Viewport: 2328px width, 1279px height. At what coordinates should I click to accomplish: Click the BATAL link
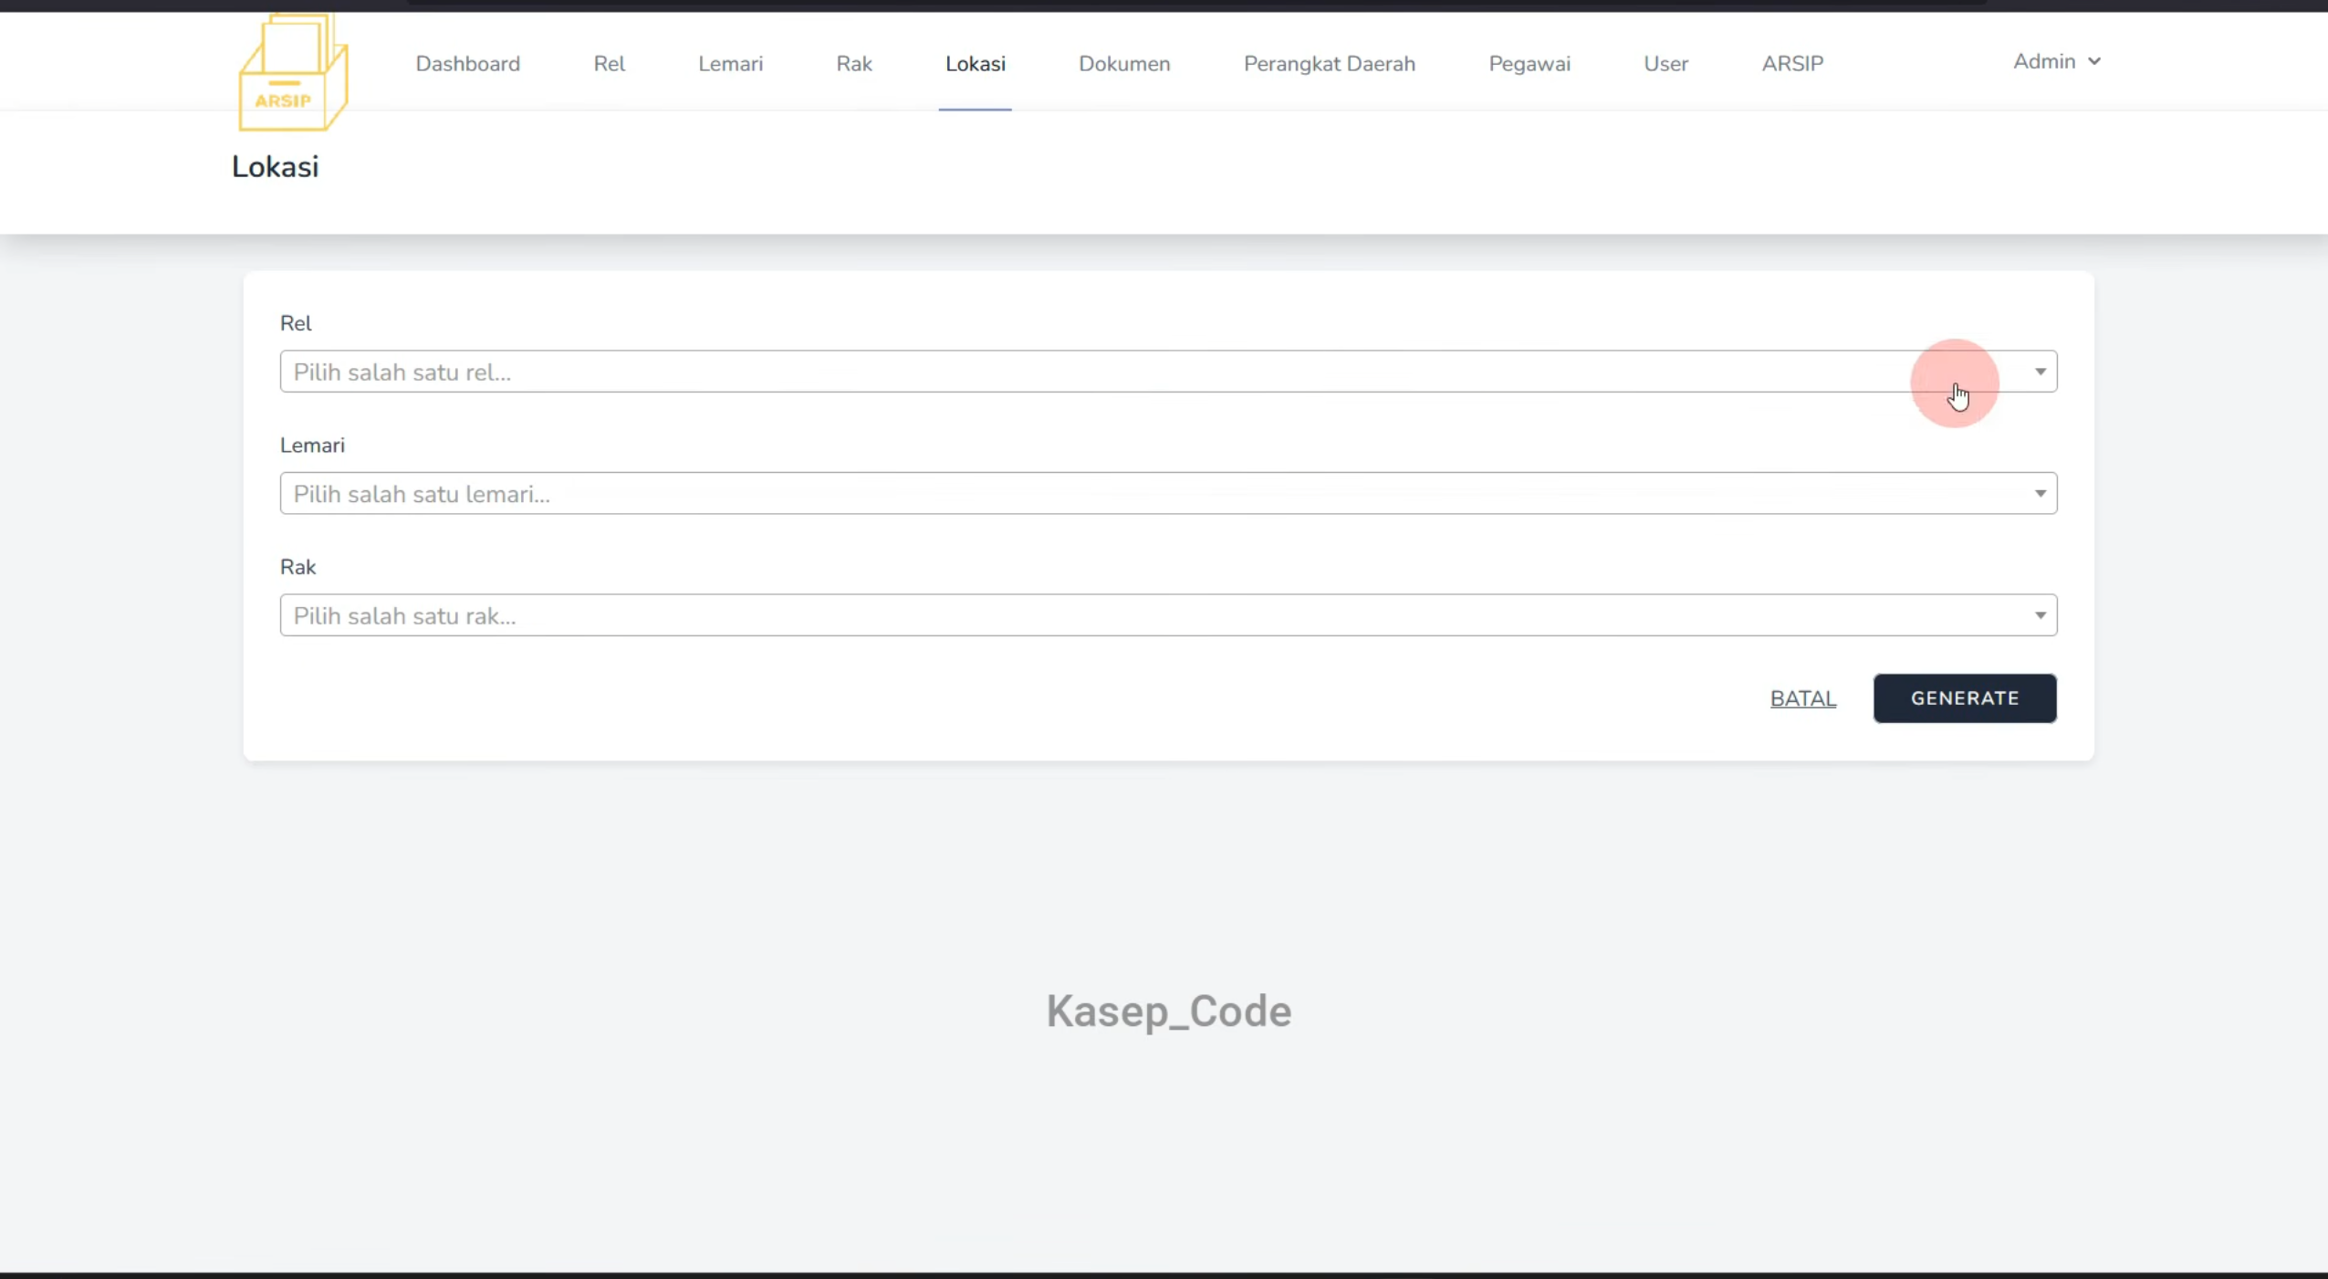1802,698
